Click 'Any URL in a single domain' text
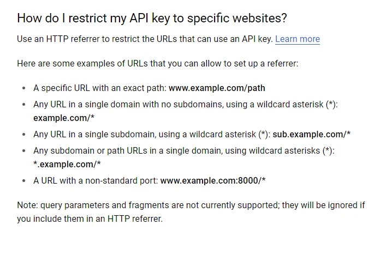Screen dimensions: 386x255 tap(186, 105)
